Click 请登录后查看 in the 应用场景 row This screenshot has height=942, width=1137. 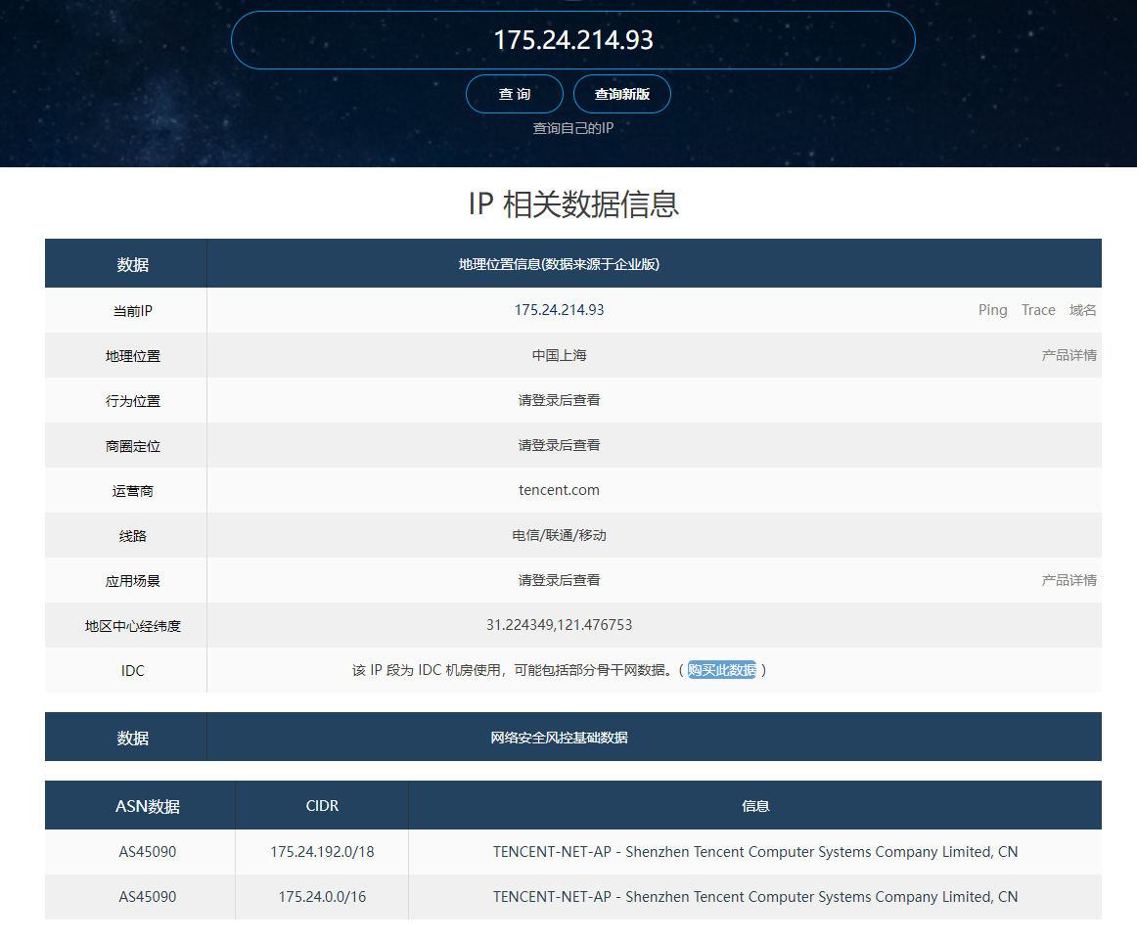pyautogui.click(x=559, y=580)
